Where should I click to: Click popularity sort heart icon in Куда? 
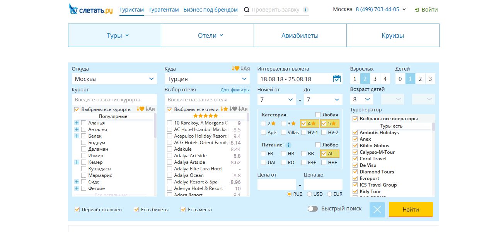(236, 69)
